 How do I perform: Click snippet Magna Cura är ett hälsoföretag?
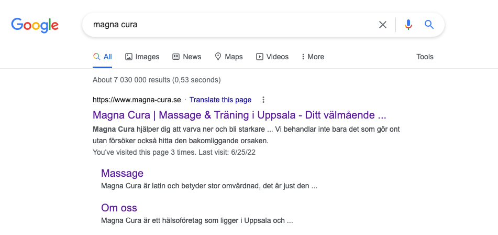tap(197, 220)
